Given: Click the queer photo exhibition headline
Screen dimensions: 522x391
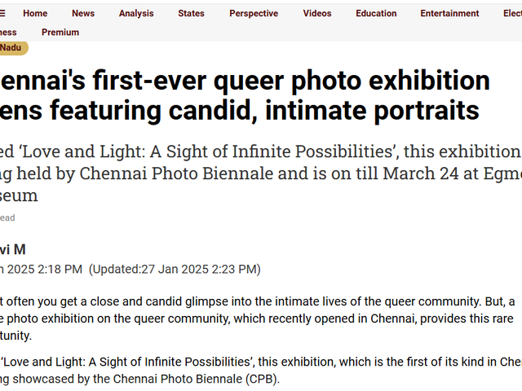Looking at the screenshot, I should 245,94.
